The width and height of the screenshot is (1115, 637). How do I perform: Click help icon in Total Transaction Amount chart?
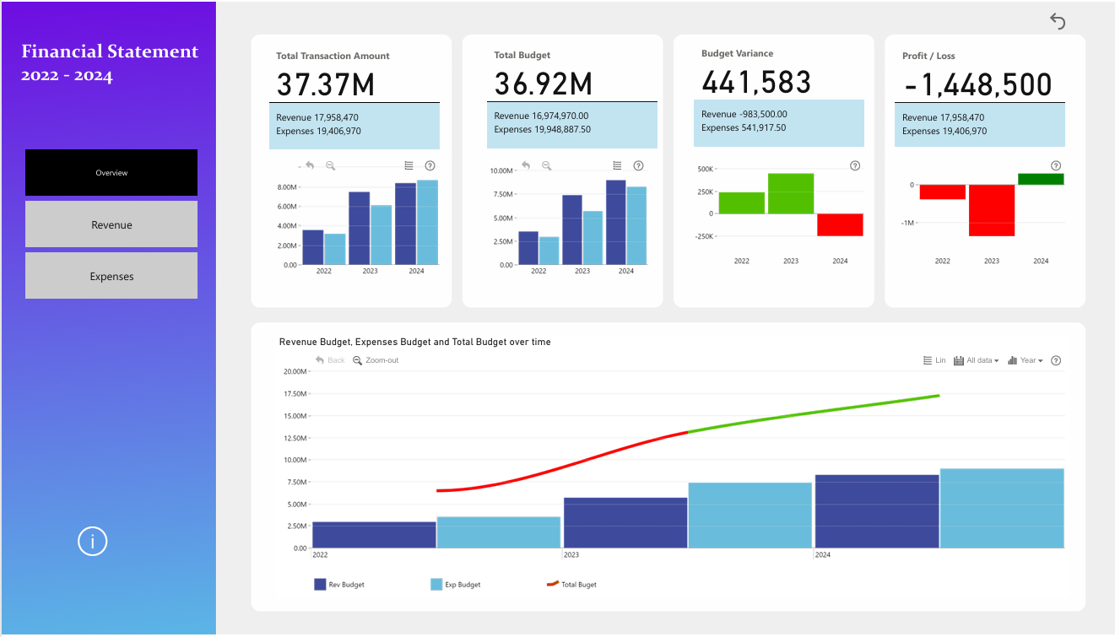point(430,166)
